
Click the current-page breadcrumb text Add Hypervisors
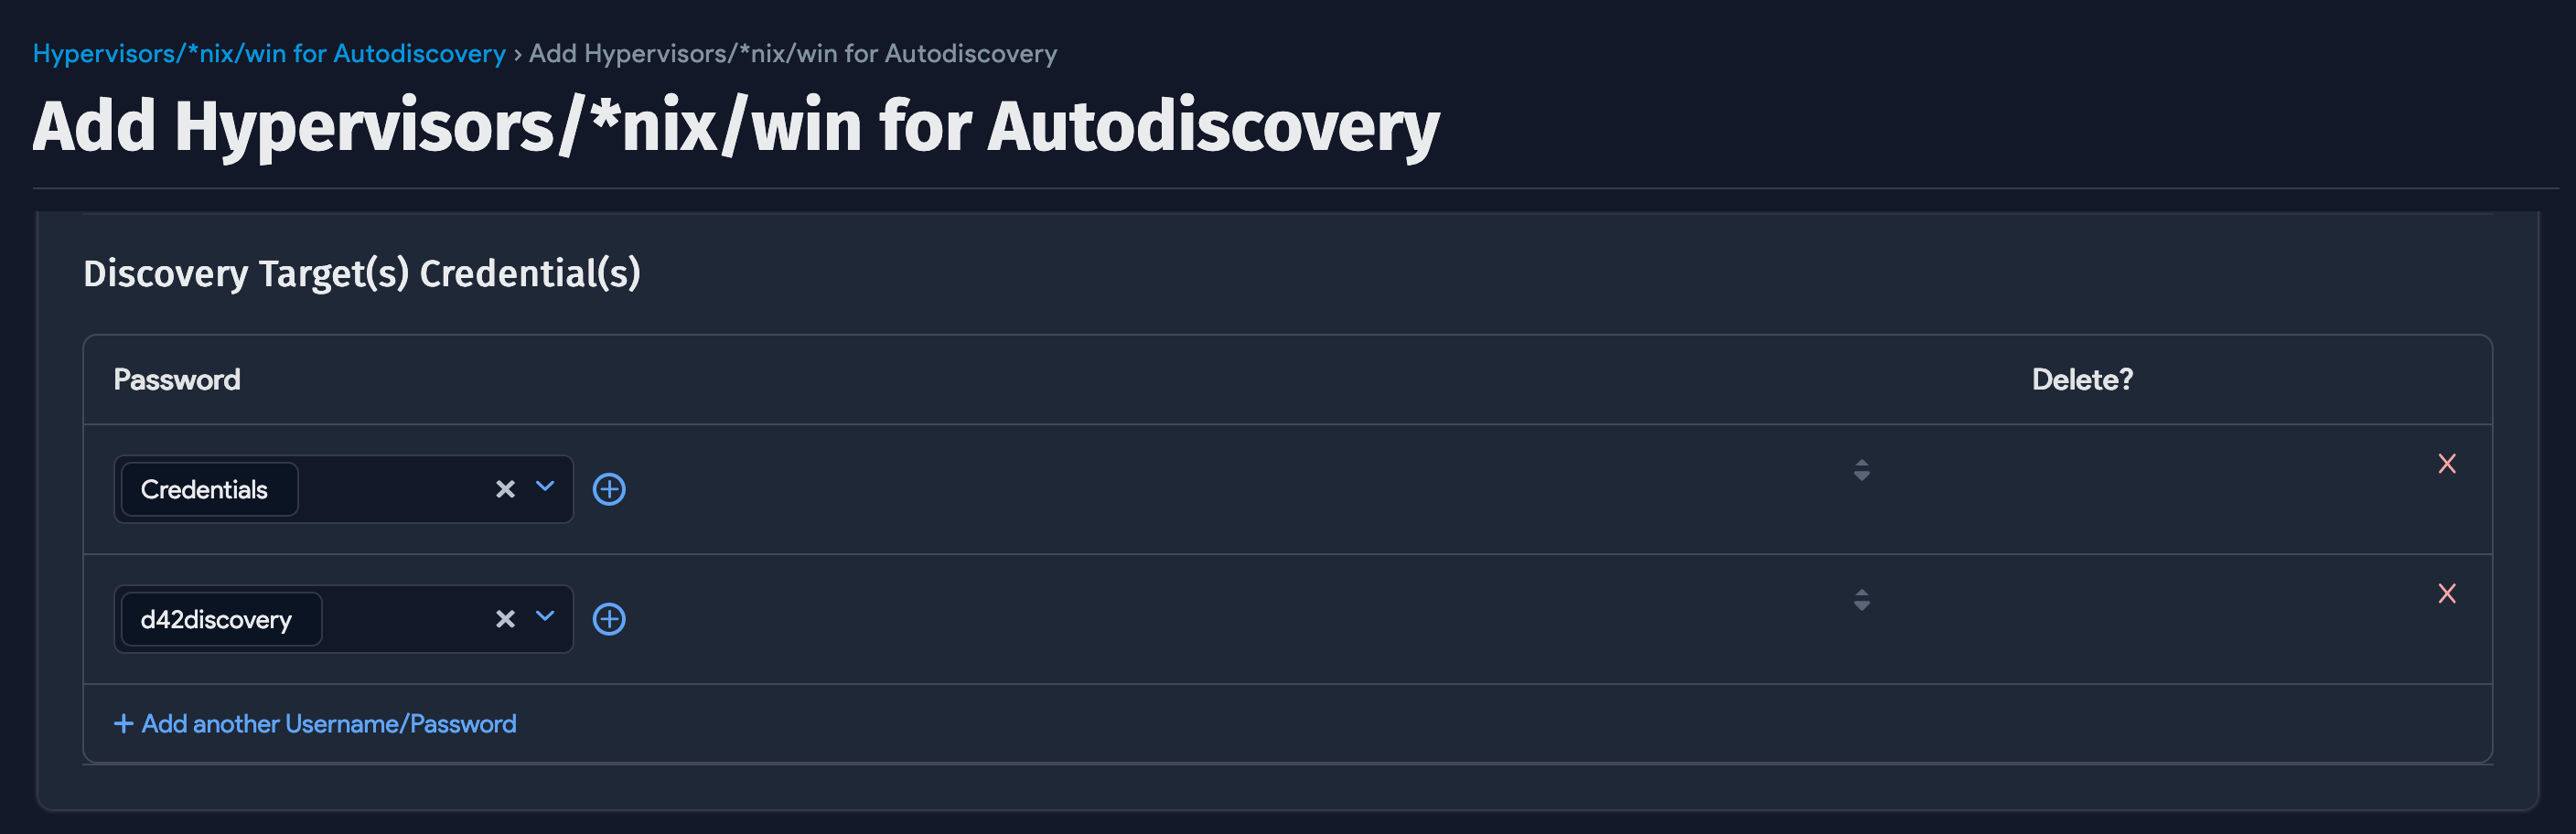click(x=792, y=53)
